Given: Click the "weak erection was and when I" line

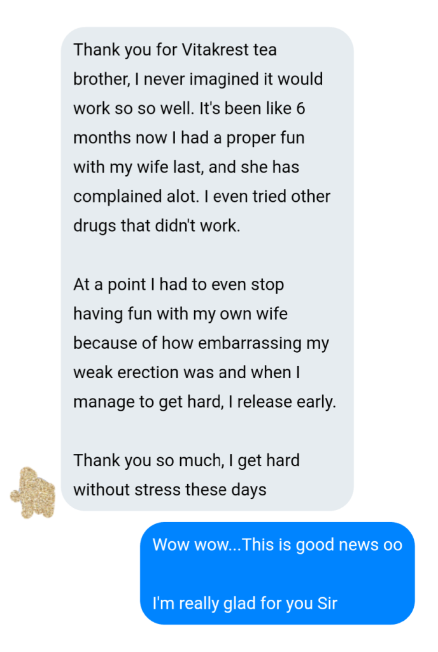Looking at the screenshot, I should (187, 372).
